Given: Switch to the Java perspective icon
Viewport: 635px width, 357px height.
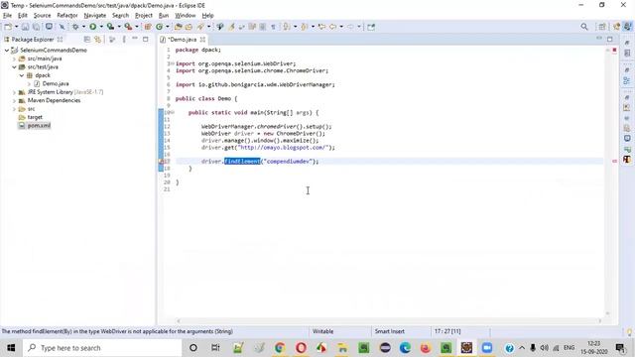Looking at the screenshot, I should pyautogui.click(x=627, y=27).
